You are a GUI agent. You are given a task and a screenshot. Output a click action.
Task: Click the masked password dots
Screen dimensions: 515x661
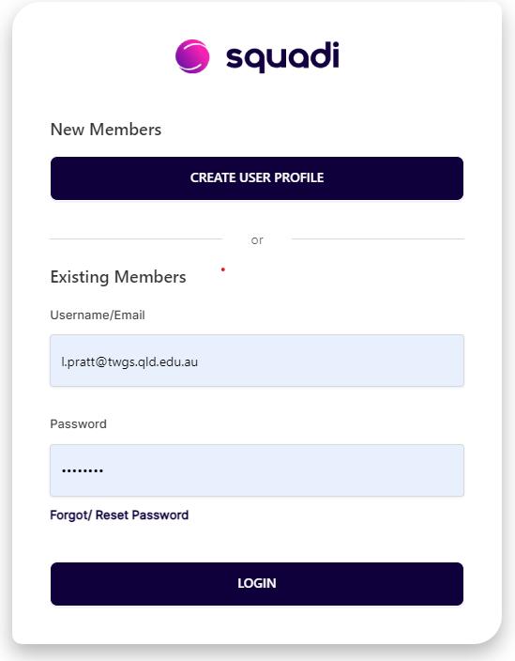coord(83,470)
